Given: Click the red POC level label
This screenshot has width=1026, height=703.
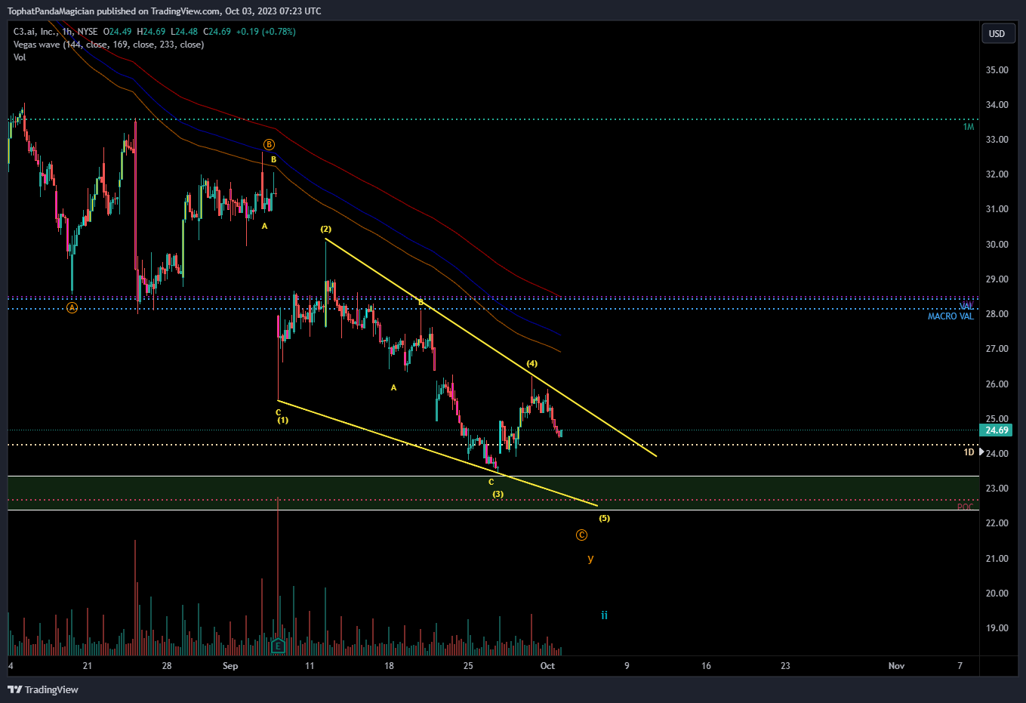Looking at the screenshot, I should pos(966,507).
